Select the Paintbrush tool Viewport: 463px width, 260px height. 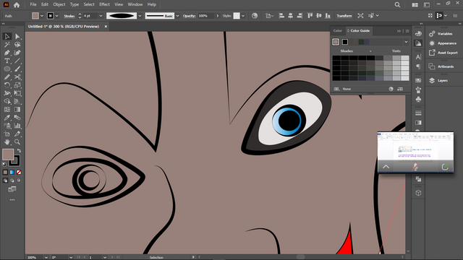pyautogui.click(x=17, y=69)
